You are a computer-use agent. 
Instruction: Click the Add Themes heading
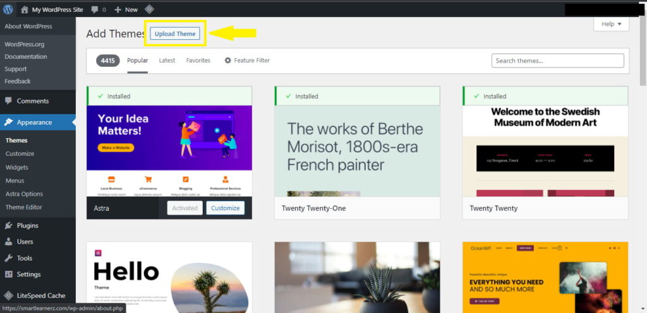pos(116,34)
